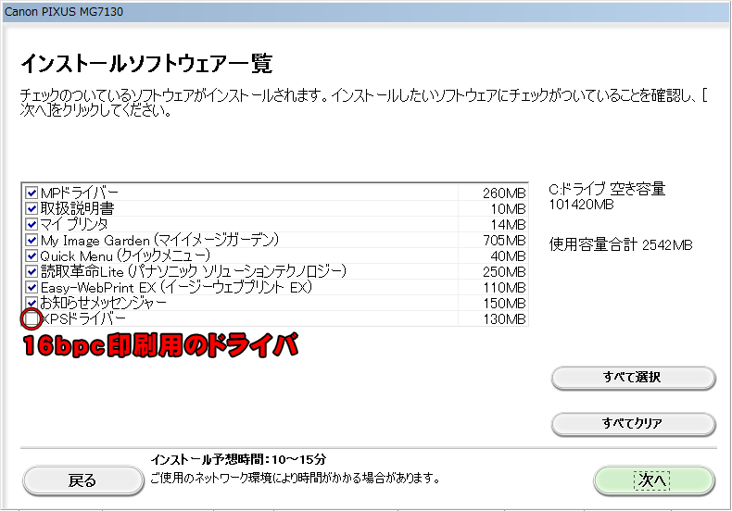Select the MPドライバー row label
732x511 pixels.
80,193
